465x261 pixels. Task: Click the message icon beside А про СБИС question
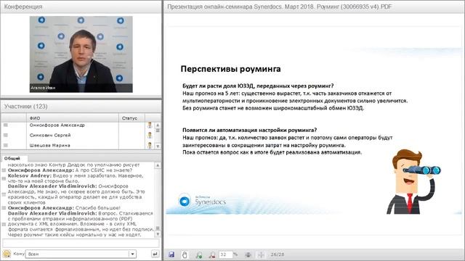pyautogui.click(x=4, y=170)
